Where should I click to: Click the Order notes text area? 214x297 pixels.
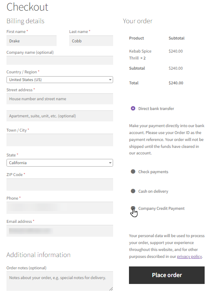[60, 281]
